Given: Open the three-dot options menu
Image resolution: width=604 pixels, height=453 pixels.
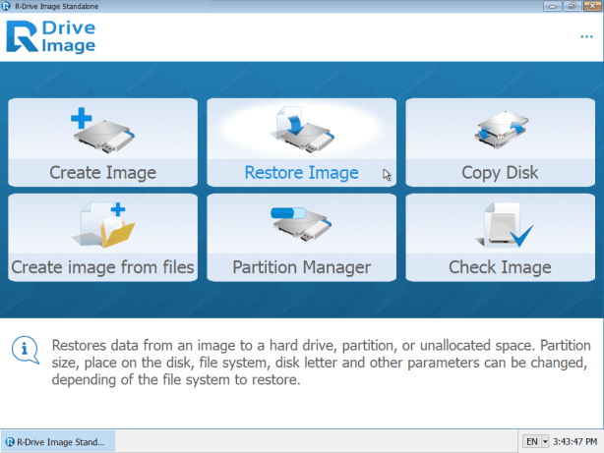Looking at the screenshot, I should click(x=587, y=36).
